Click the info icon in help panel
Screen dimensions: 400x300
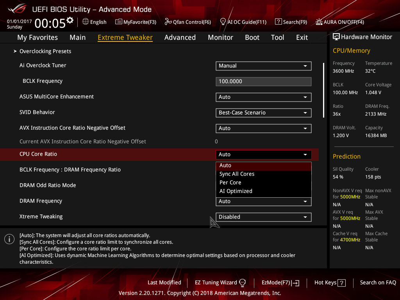(9, 239)
